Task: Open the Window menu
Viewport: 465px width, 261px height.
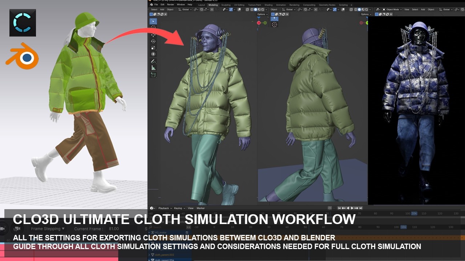Action: point(181,5)
